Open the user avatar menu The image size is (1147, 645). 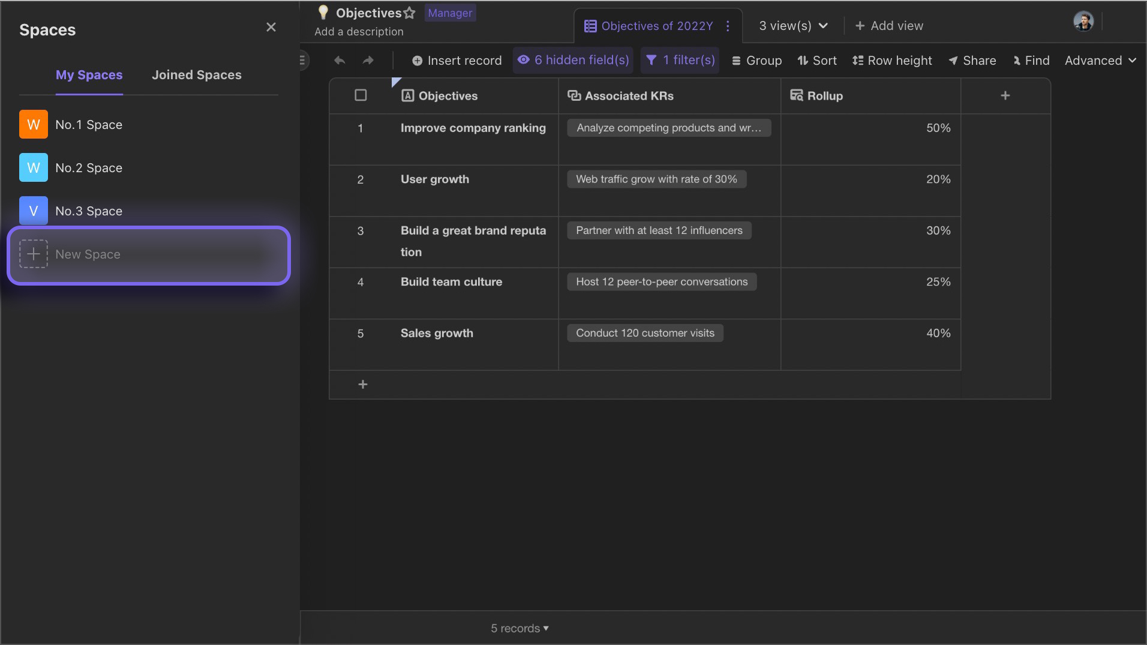coord(1083,22)
